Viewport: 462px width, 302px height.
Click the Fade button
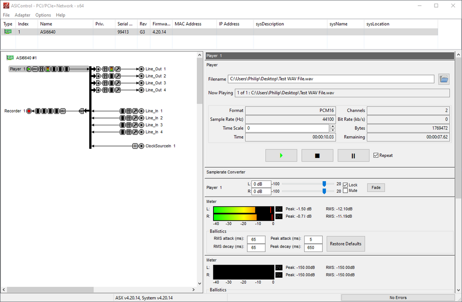coord(376,188)
